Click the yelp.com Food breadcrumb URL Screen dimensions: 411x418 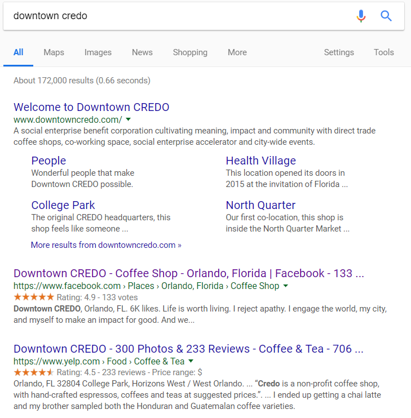coord(99,361)
